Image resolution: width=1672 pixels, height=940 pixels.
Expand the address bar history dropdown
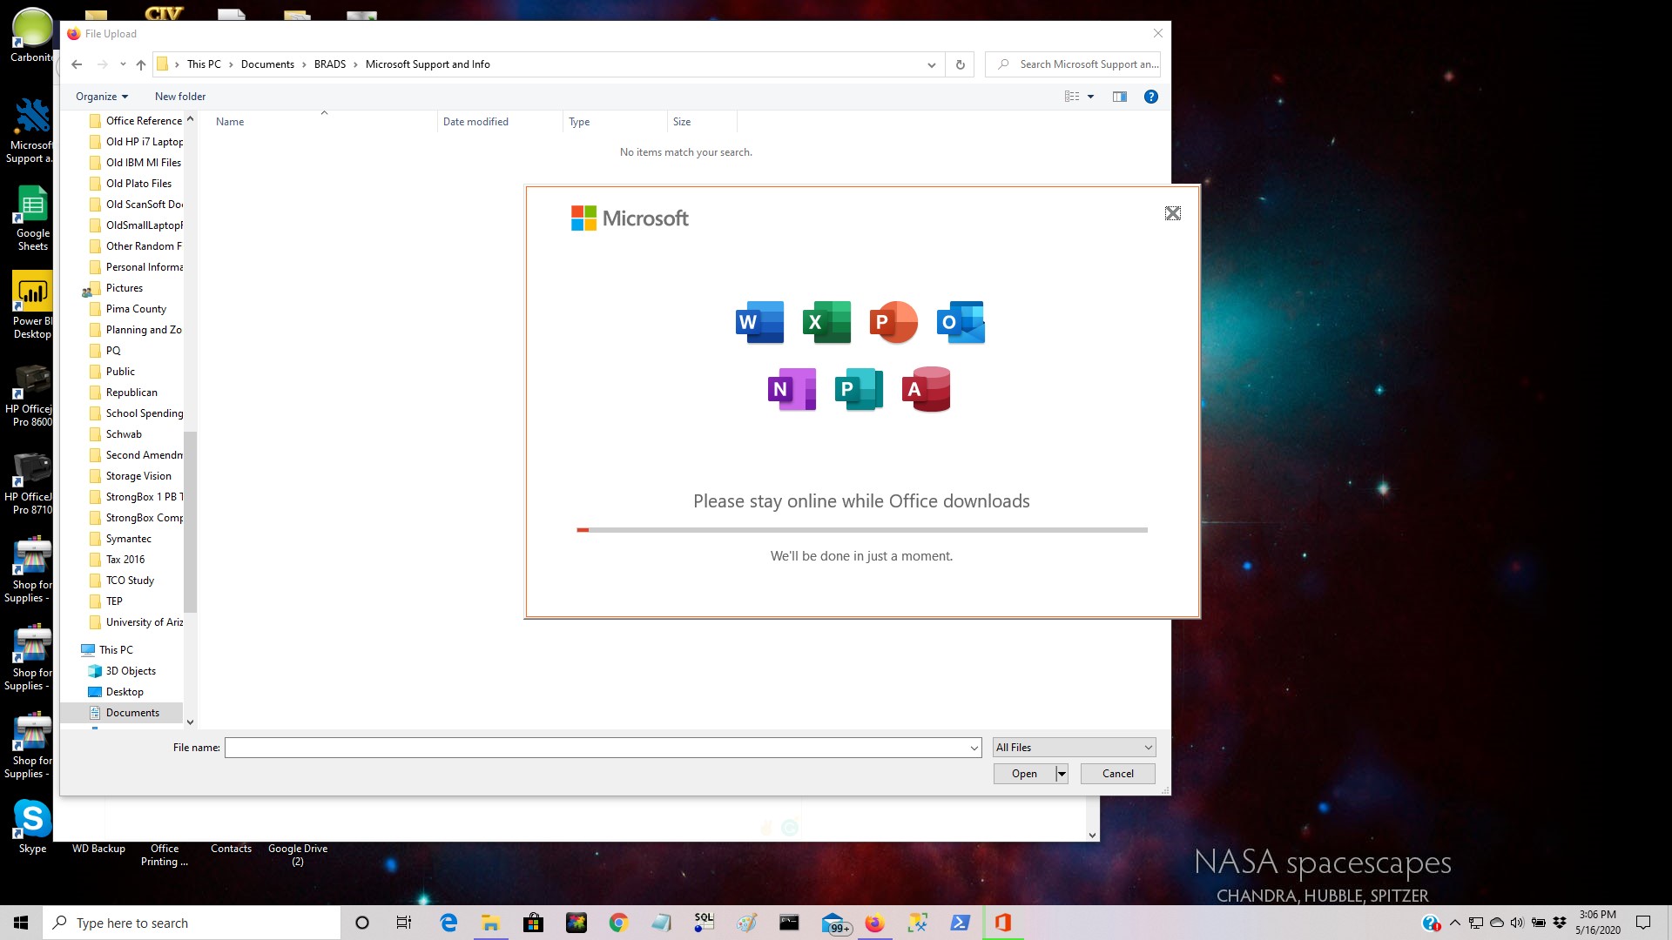pos(932,64)
